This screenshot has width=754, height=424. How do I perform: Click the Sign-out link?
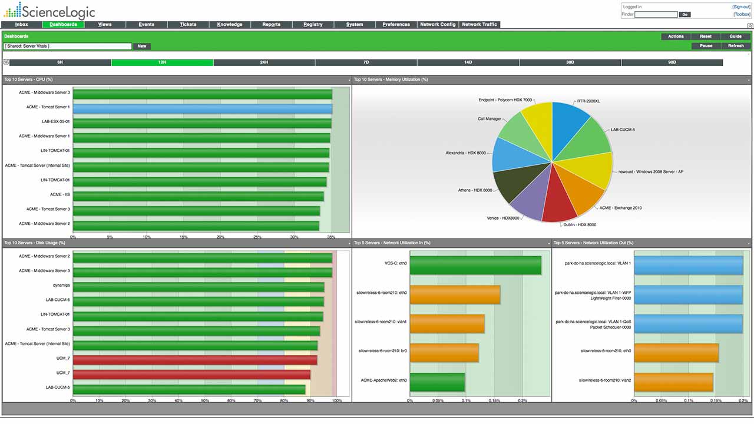[x=741, y=7]
